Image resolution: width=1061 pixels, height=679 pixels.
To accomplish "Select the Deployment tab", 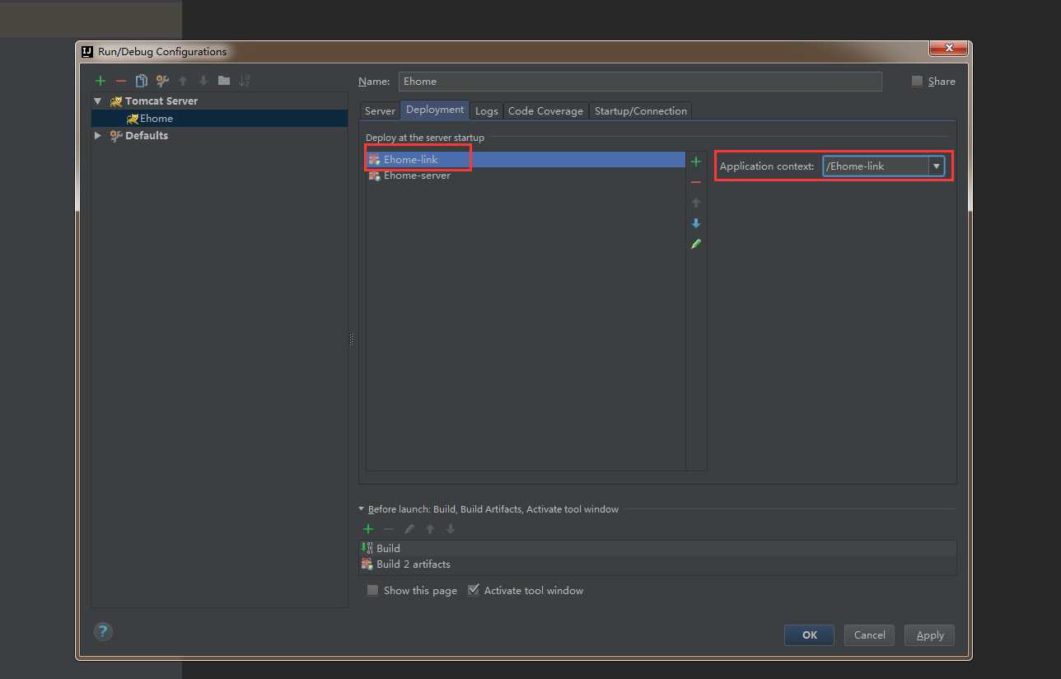I will click(x=435, y=110).
